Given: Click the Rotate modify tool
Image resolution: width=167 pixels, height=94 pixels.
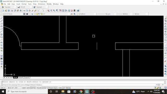Looking at the screenshot, I should point(165,34).
